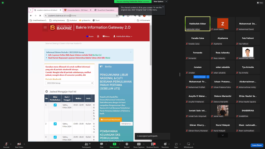Click the edit icon in schedule row 3
265x149 pixels.
point(55,137)
